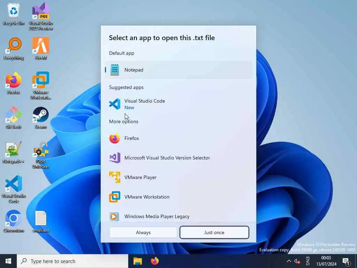Image resolution: width=357 pixels, height=268 pixels.
Task: Pick Microsoft Visual Studio Version Selector
Action: click(x=178, y=158)
